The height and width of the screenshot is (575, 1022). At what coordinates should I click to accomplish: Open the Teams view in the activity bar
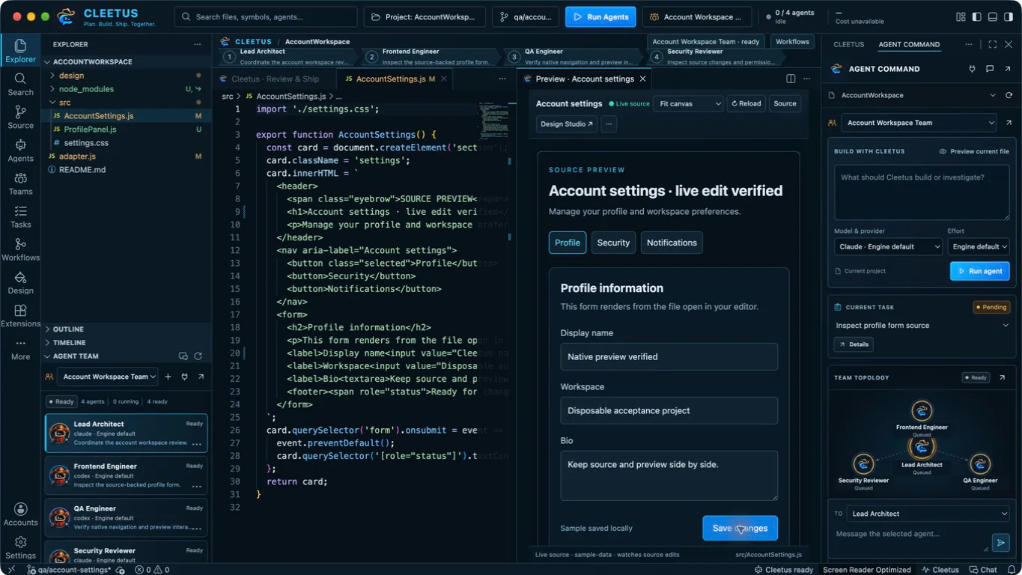pos(20,183)
